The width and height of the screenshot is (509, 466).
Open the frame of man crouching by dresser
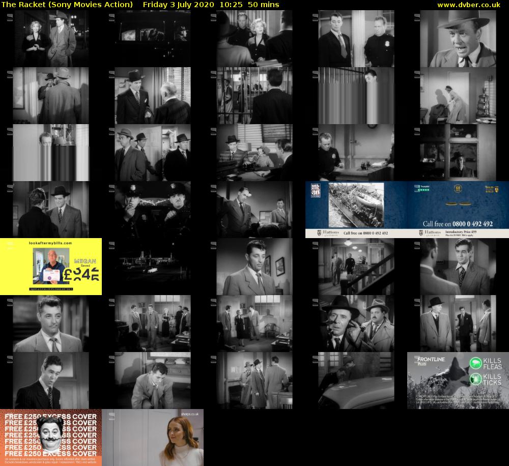[x=153, y=381]
